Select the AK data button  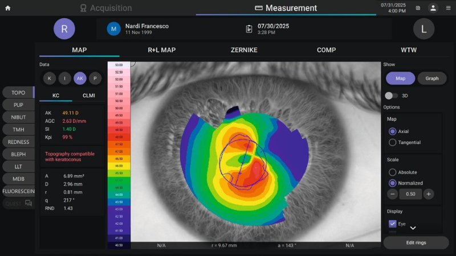coord(80,78)
